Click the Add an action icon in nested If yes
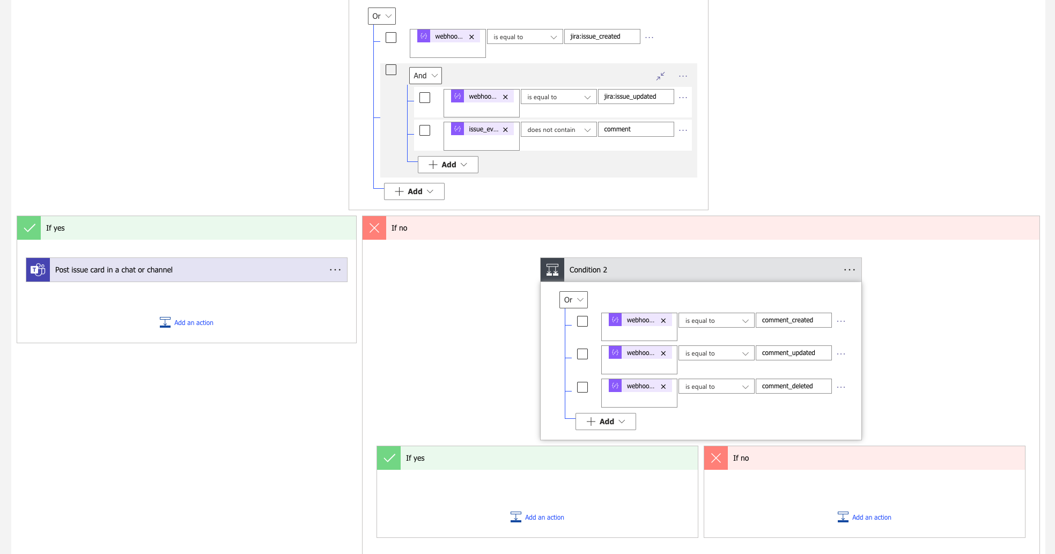This screenshot has width=1055, height=554. (x=515, y=516)
